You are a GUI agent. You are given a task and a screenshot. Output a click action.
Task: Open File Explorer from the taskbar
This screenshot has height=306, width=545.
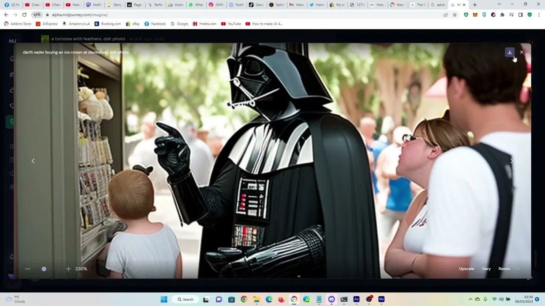pos(256,299)
